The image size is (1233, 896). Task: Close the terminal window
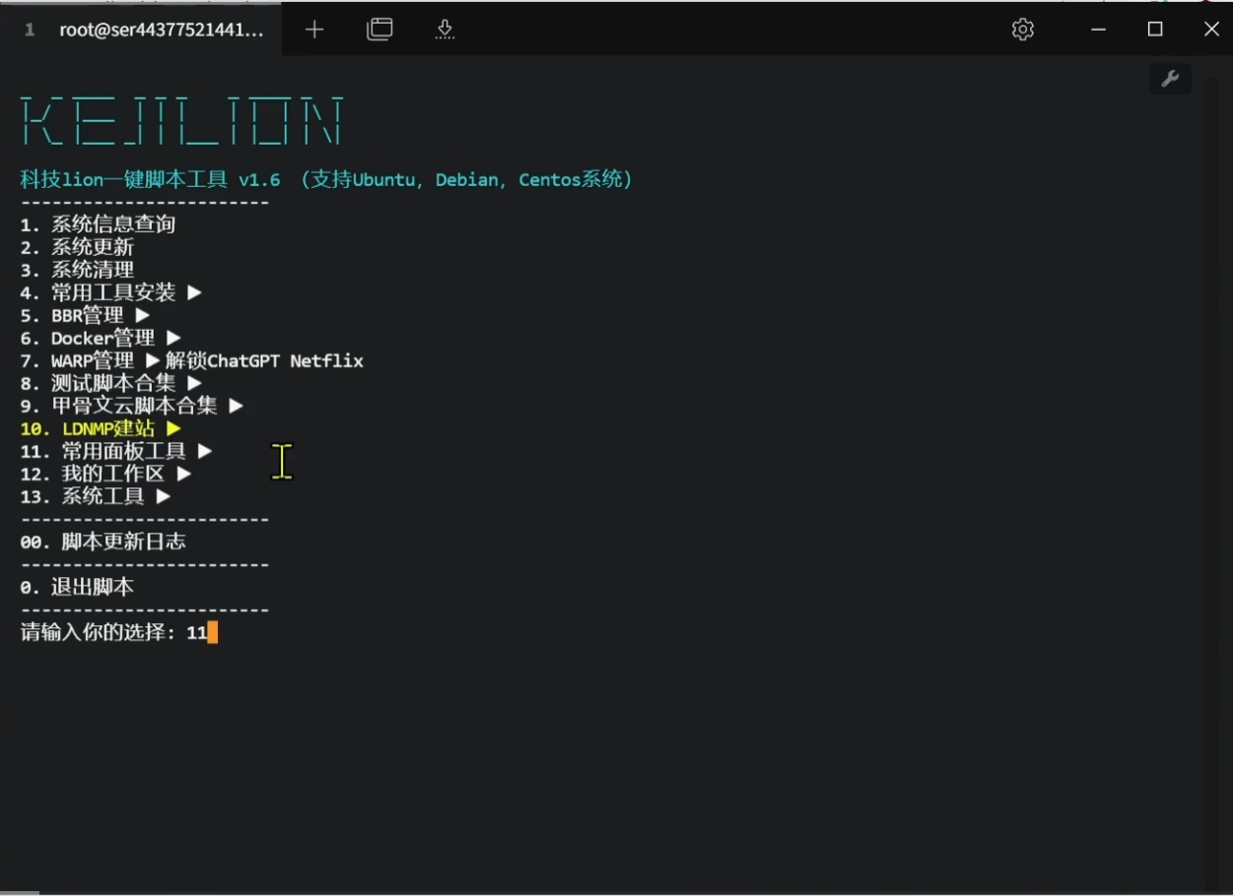pyautogui.click(x=1211, y=30)
